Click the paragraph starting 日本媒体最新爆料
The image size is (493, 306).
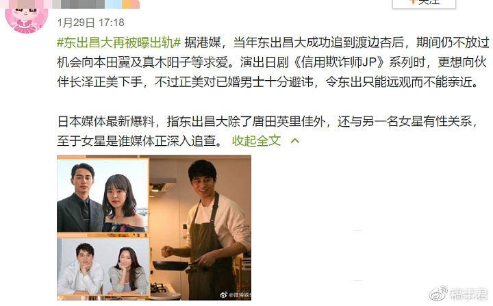(268, 131)
